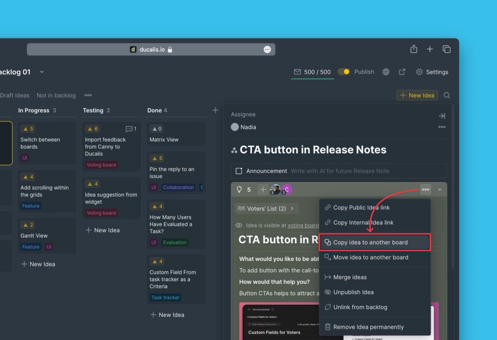Image resolution: width=497 pixels, height=340 pixels.
Task: Add a new board column plus icon
Action: coord(215,110)
